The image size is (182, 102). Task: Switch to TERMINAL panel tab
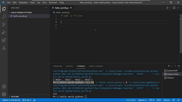click(x=81, y=66)
